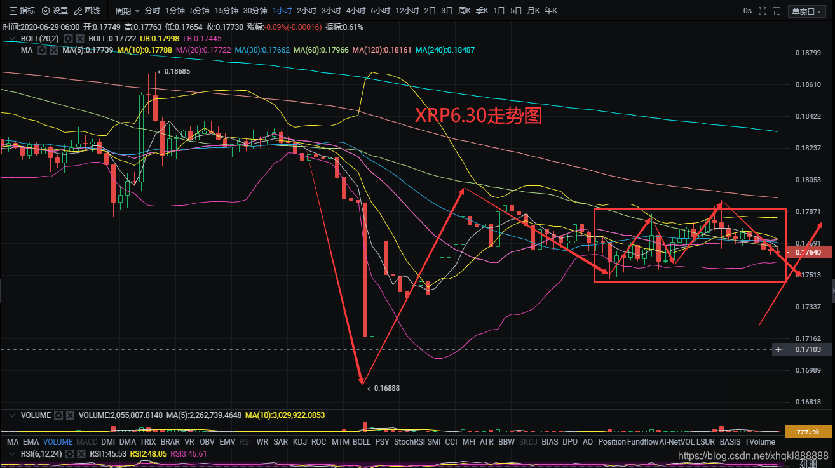
Task: Select the 1小时 interval
Action: pos(282,11)
